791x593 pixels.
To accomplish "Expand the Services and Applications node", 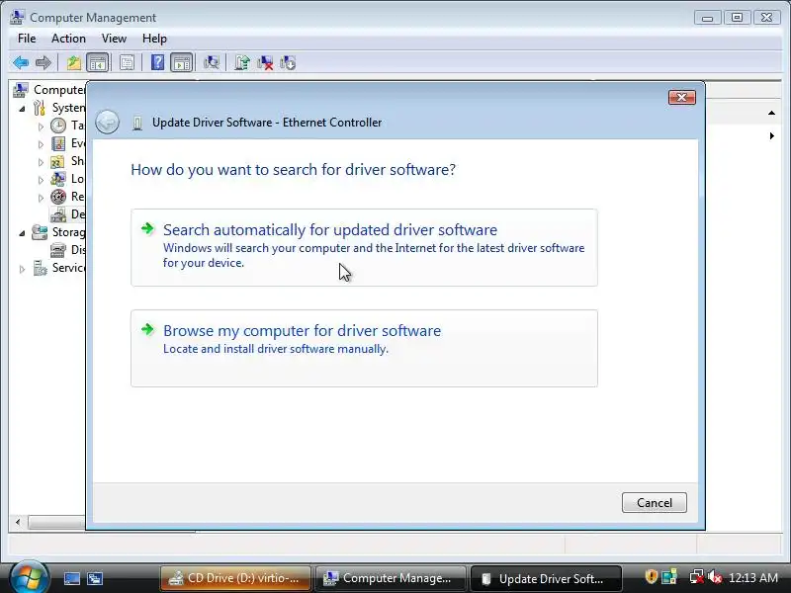I will click(22, 269).
